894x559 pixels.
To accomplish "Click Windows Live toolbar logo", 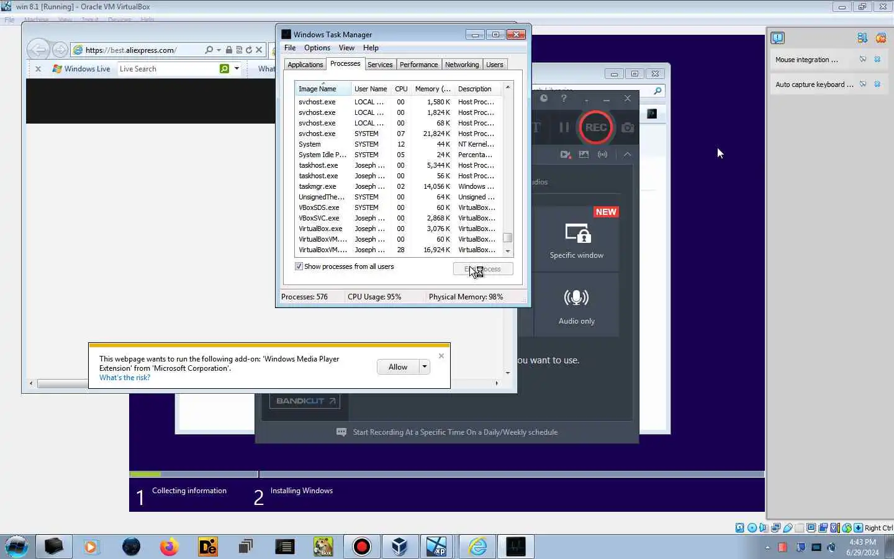I will coord(81,69).
